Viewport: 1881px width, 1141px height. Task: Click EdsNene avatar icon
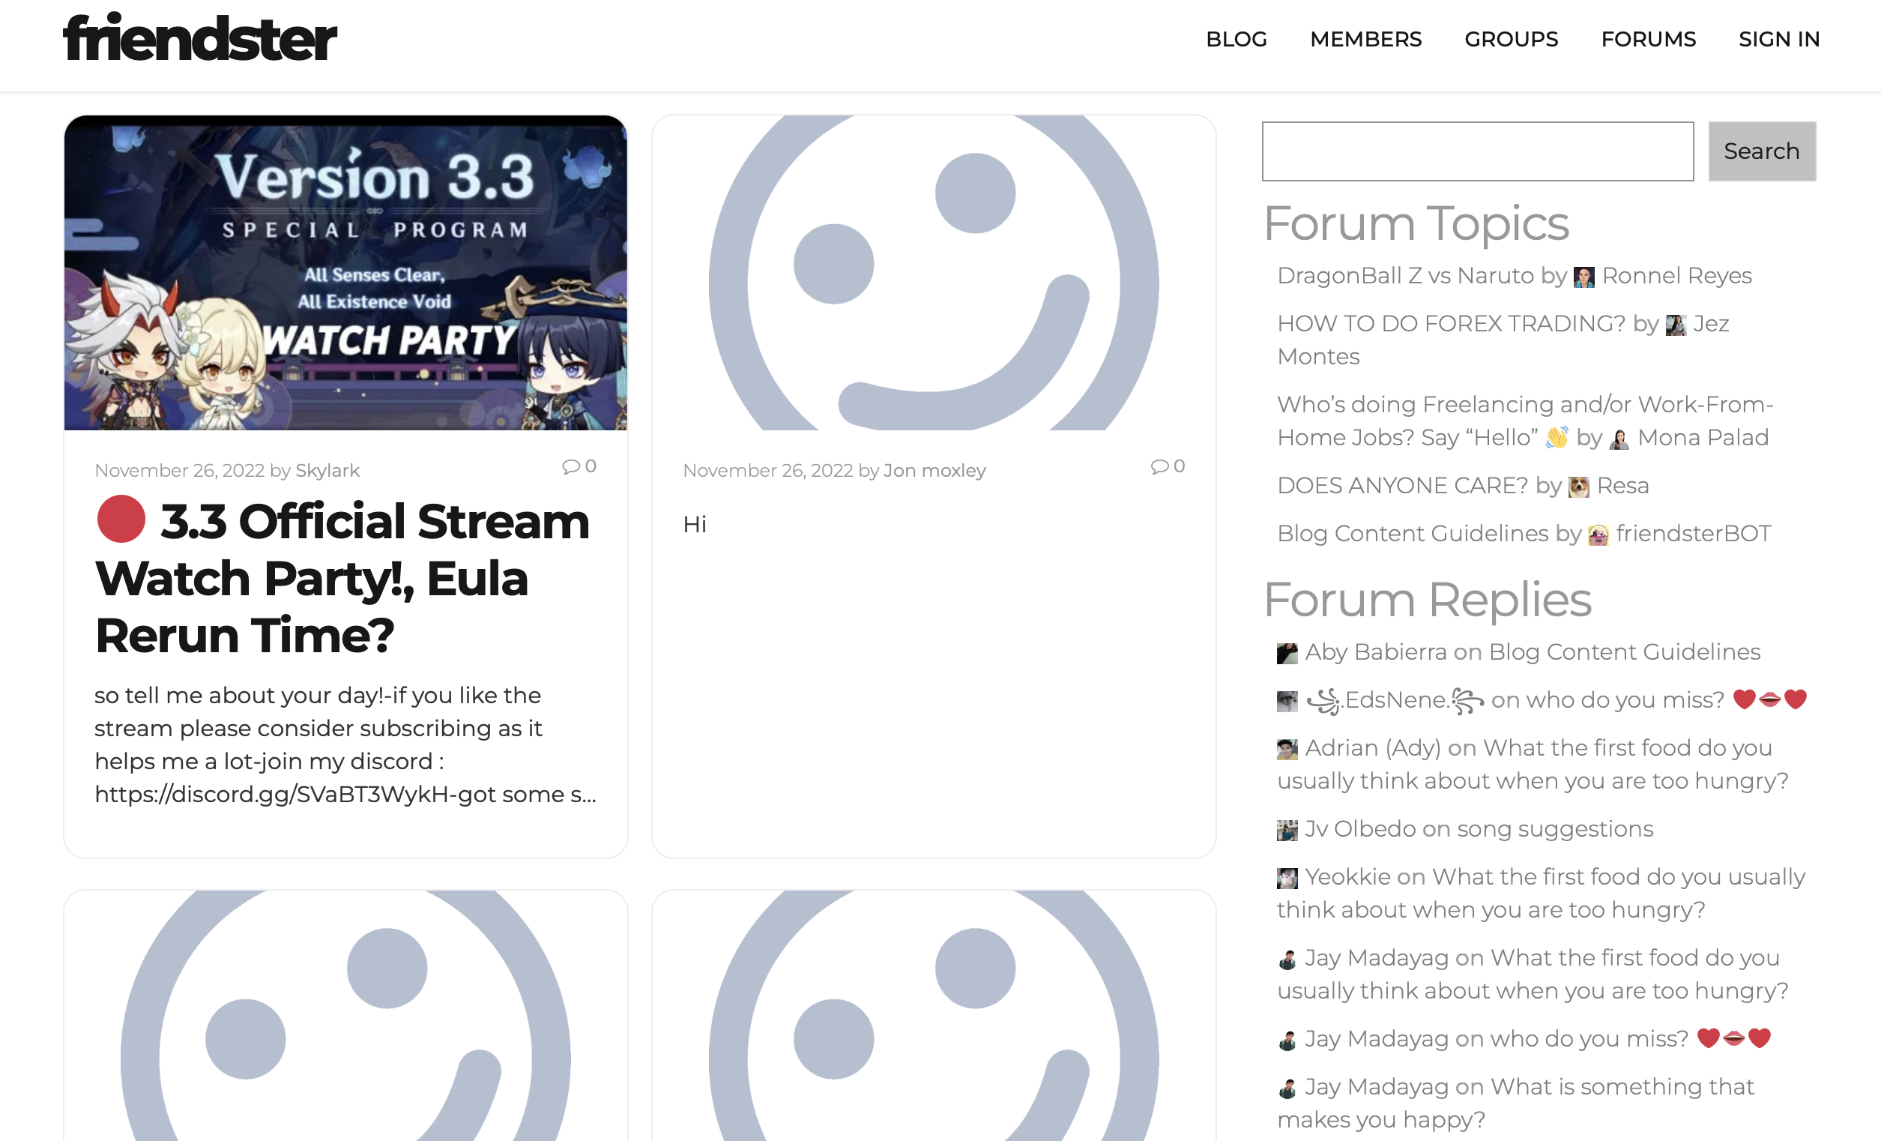[1287, 702]
